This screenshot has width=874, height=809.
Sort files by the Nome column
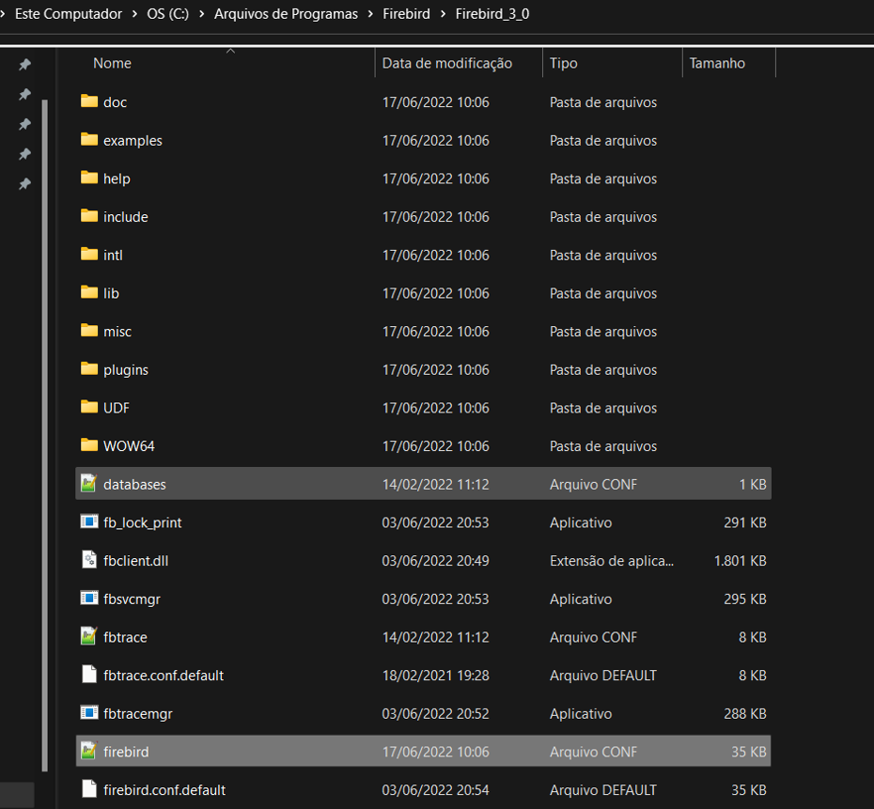coord(112,63)
